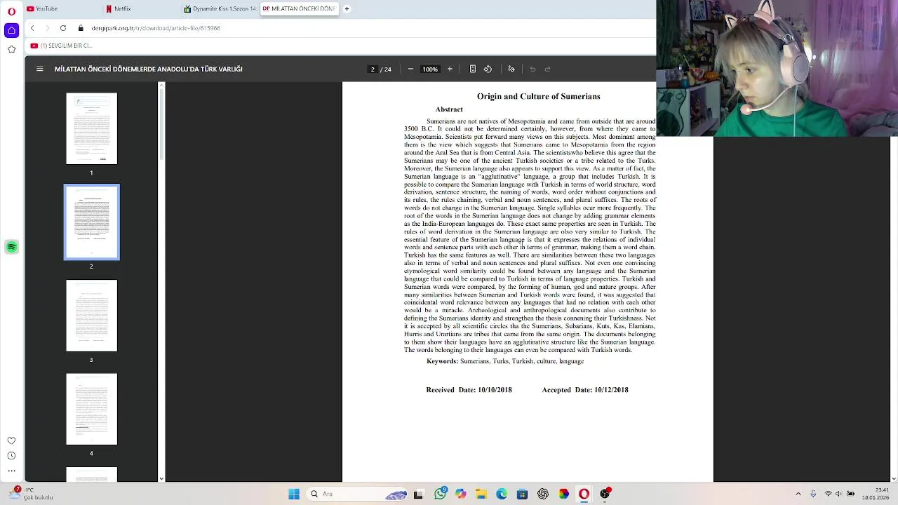Click the thumbnail panel scrollbar

coord(162,123)
